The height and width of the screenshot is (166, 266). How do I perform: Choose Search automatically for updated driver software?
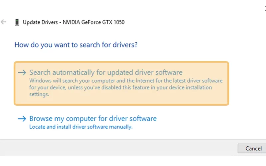point(121,83)
